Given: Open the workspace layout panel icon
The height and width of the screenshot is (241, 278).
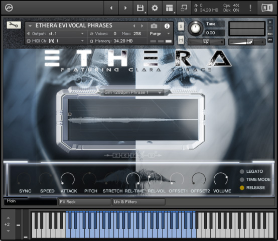Looking at the screenshot, I should (169, 8).
